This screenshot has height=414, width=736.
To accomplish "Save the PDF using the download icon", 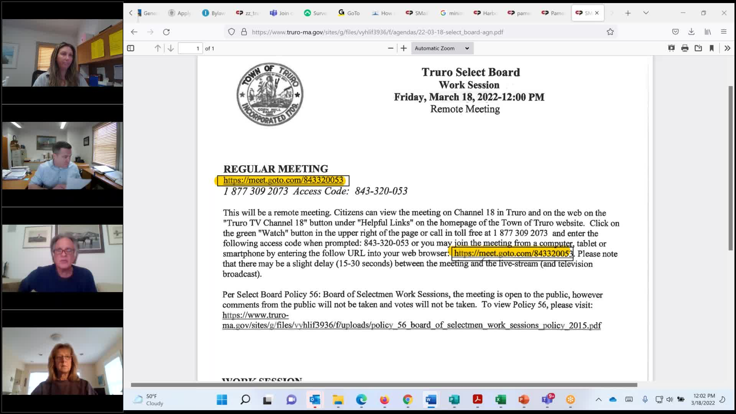I will [x=698, y=48].
